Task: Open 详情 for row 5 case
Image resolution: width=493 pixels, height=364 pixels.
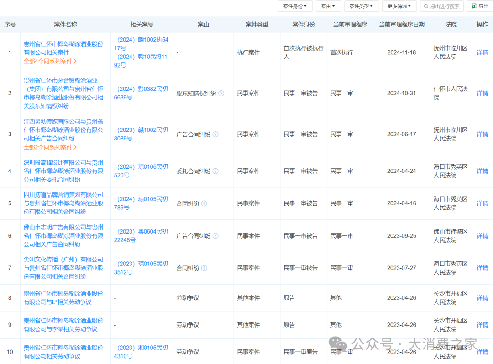Action: point(483,203)
